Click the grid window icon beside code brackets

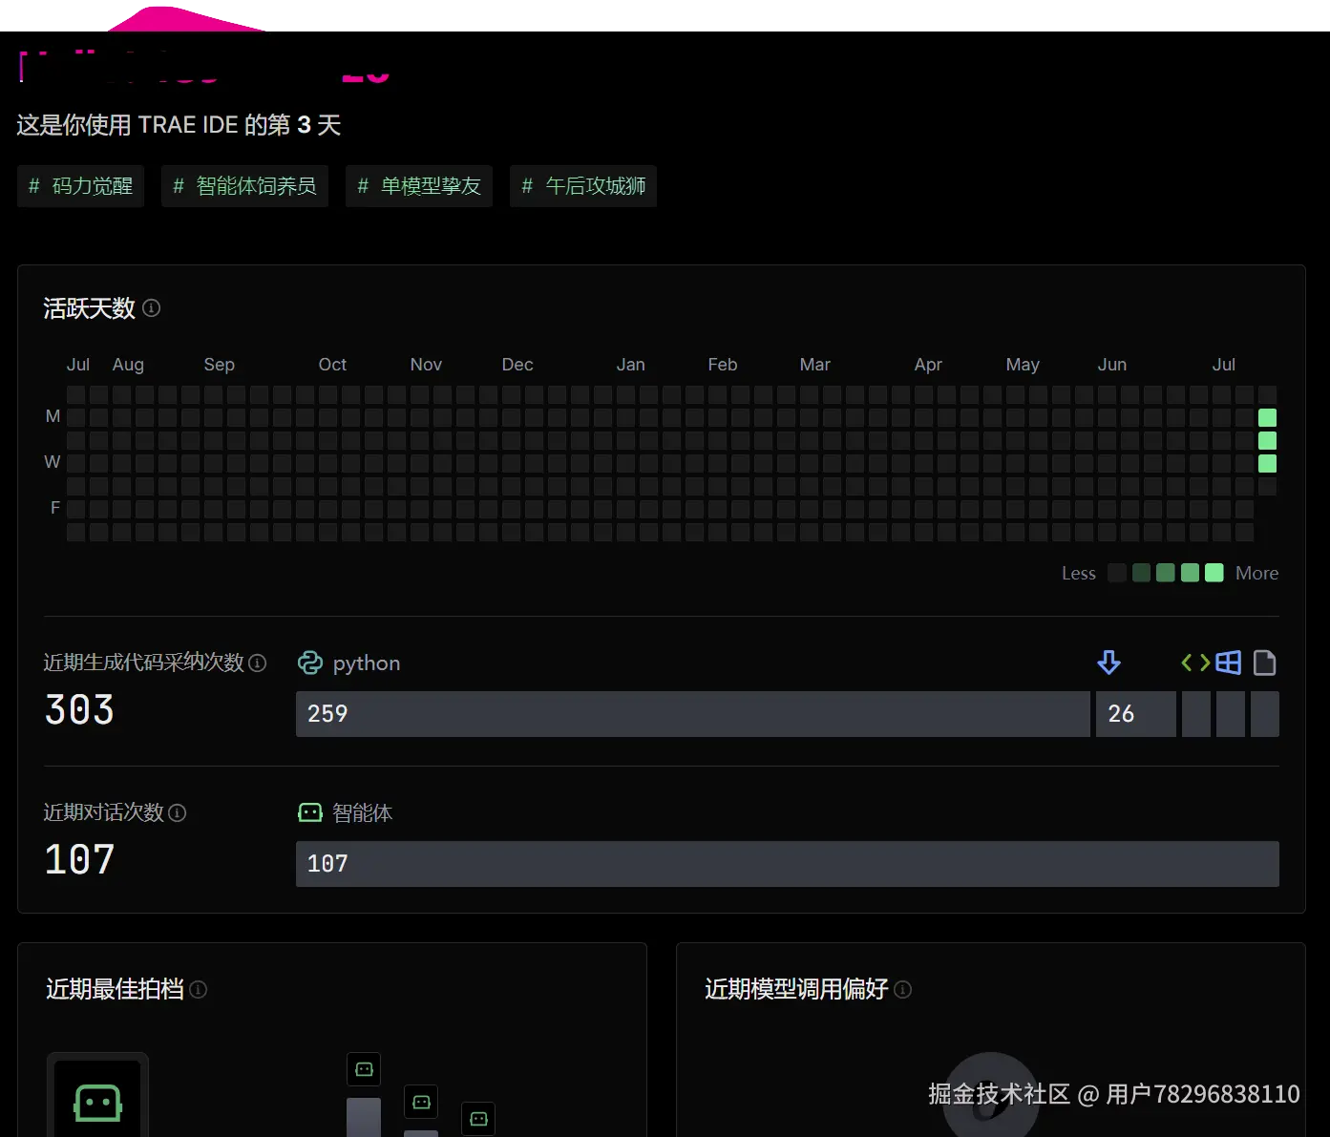[x=1229, y=662]
